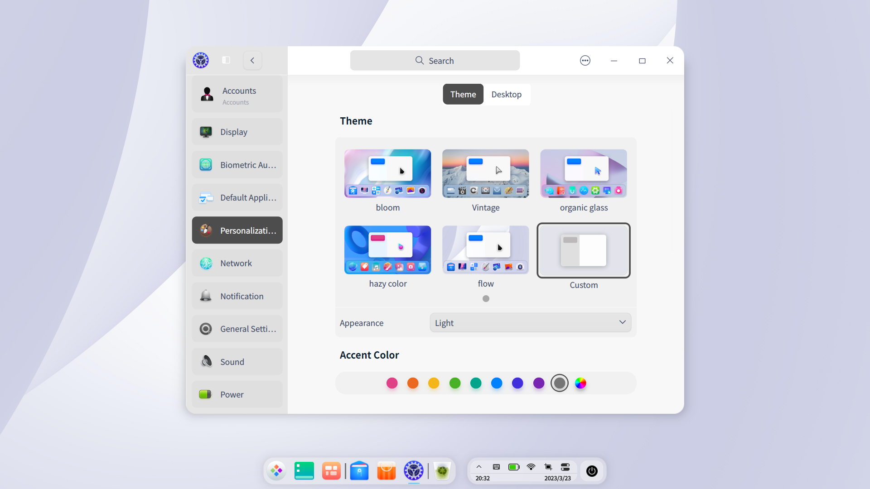This screenshot has height=489, width=870.
Task: Select the Custom theme option
Action: coord(583,250)
